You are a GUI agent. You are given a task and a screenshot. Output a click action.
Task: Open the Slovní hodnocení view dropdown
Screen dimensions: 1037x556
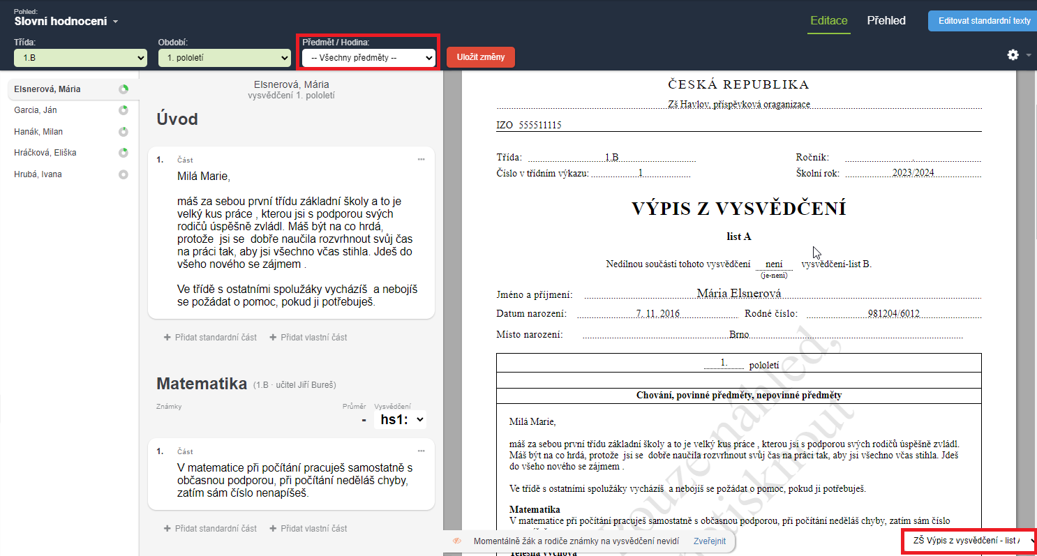tap(66, 22)
